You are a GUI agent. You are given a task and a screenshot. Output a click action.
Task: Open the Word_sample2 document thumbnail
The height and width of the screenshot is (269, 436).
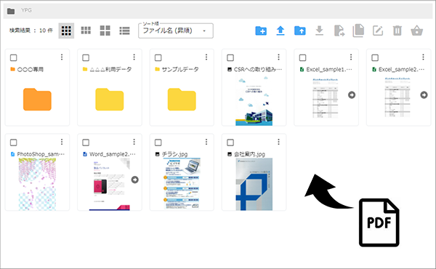(x=110, y=184)
